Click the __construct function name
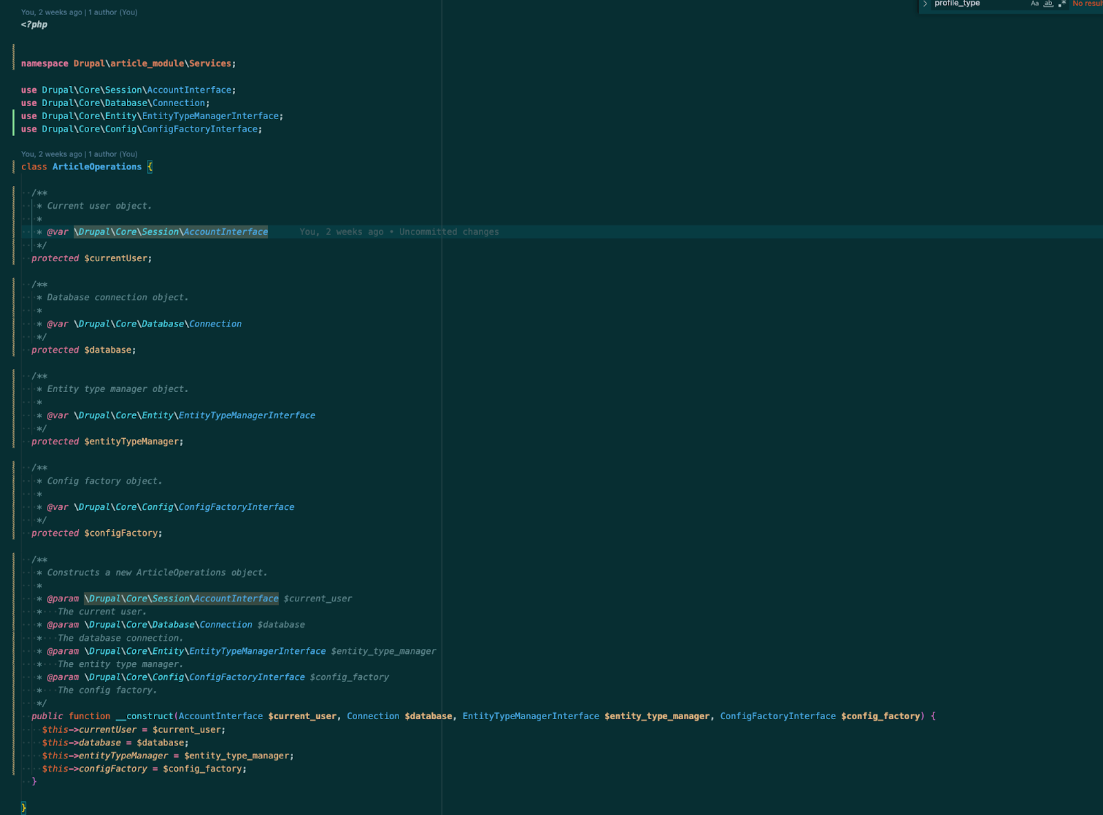1103x815 pixels. coord(144,716)
